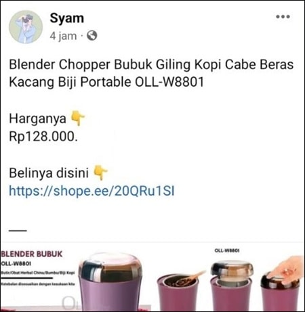Open the three-dot post options menu
This screenshot has height=312, width=305.
point(283,16)
